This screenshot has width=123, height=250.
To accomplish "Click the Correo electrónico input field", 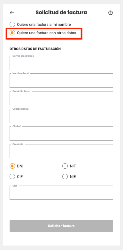I will click(61, 63).
